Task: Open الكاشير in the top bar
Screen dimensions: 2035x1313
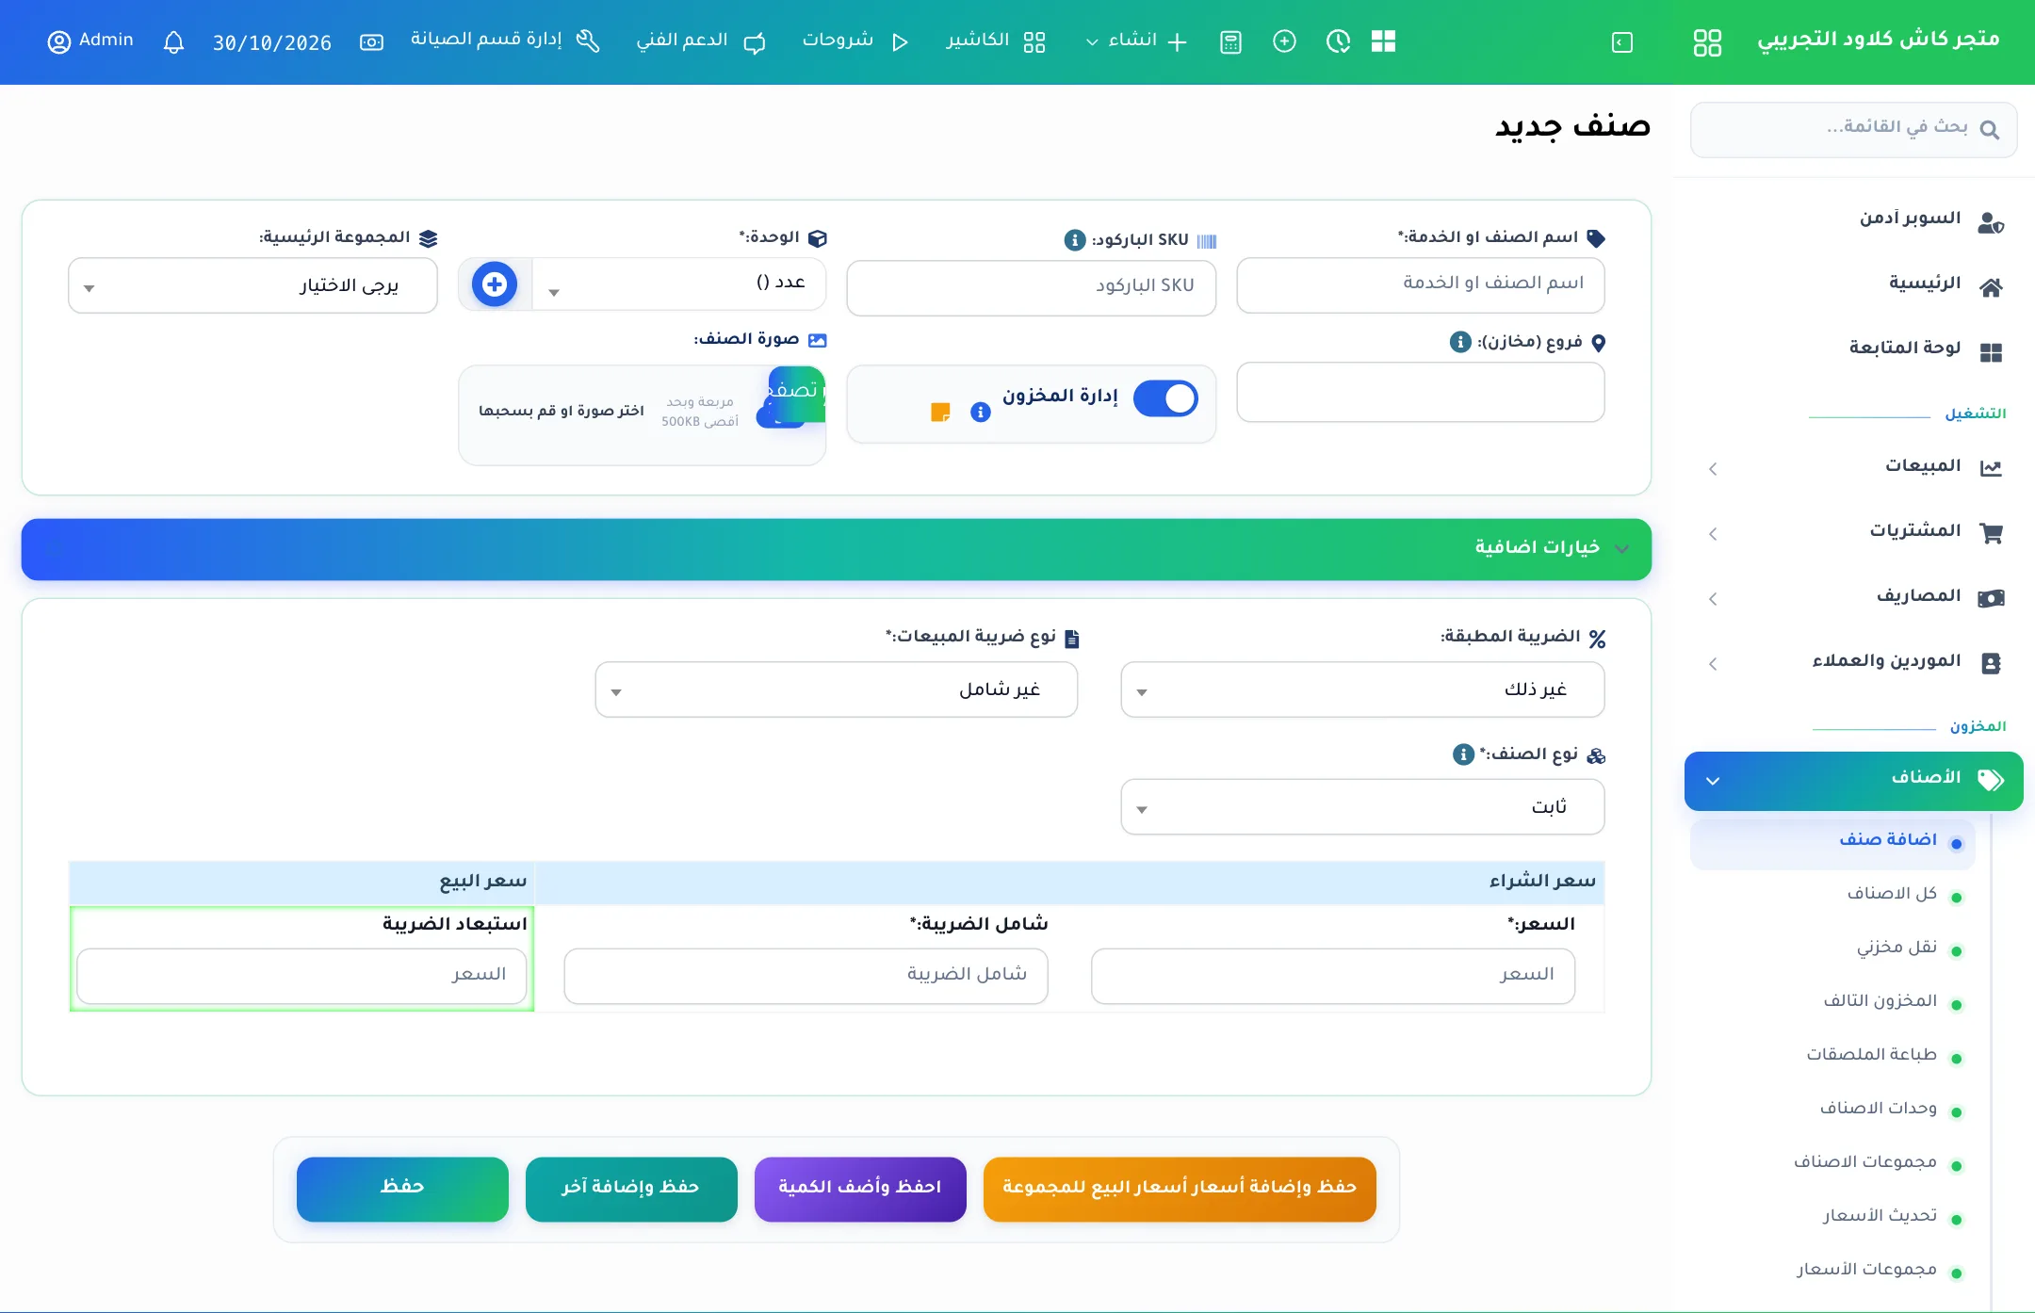Action: (x=996, y=41)
